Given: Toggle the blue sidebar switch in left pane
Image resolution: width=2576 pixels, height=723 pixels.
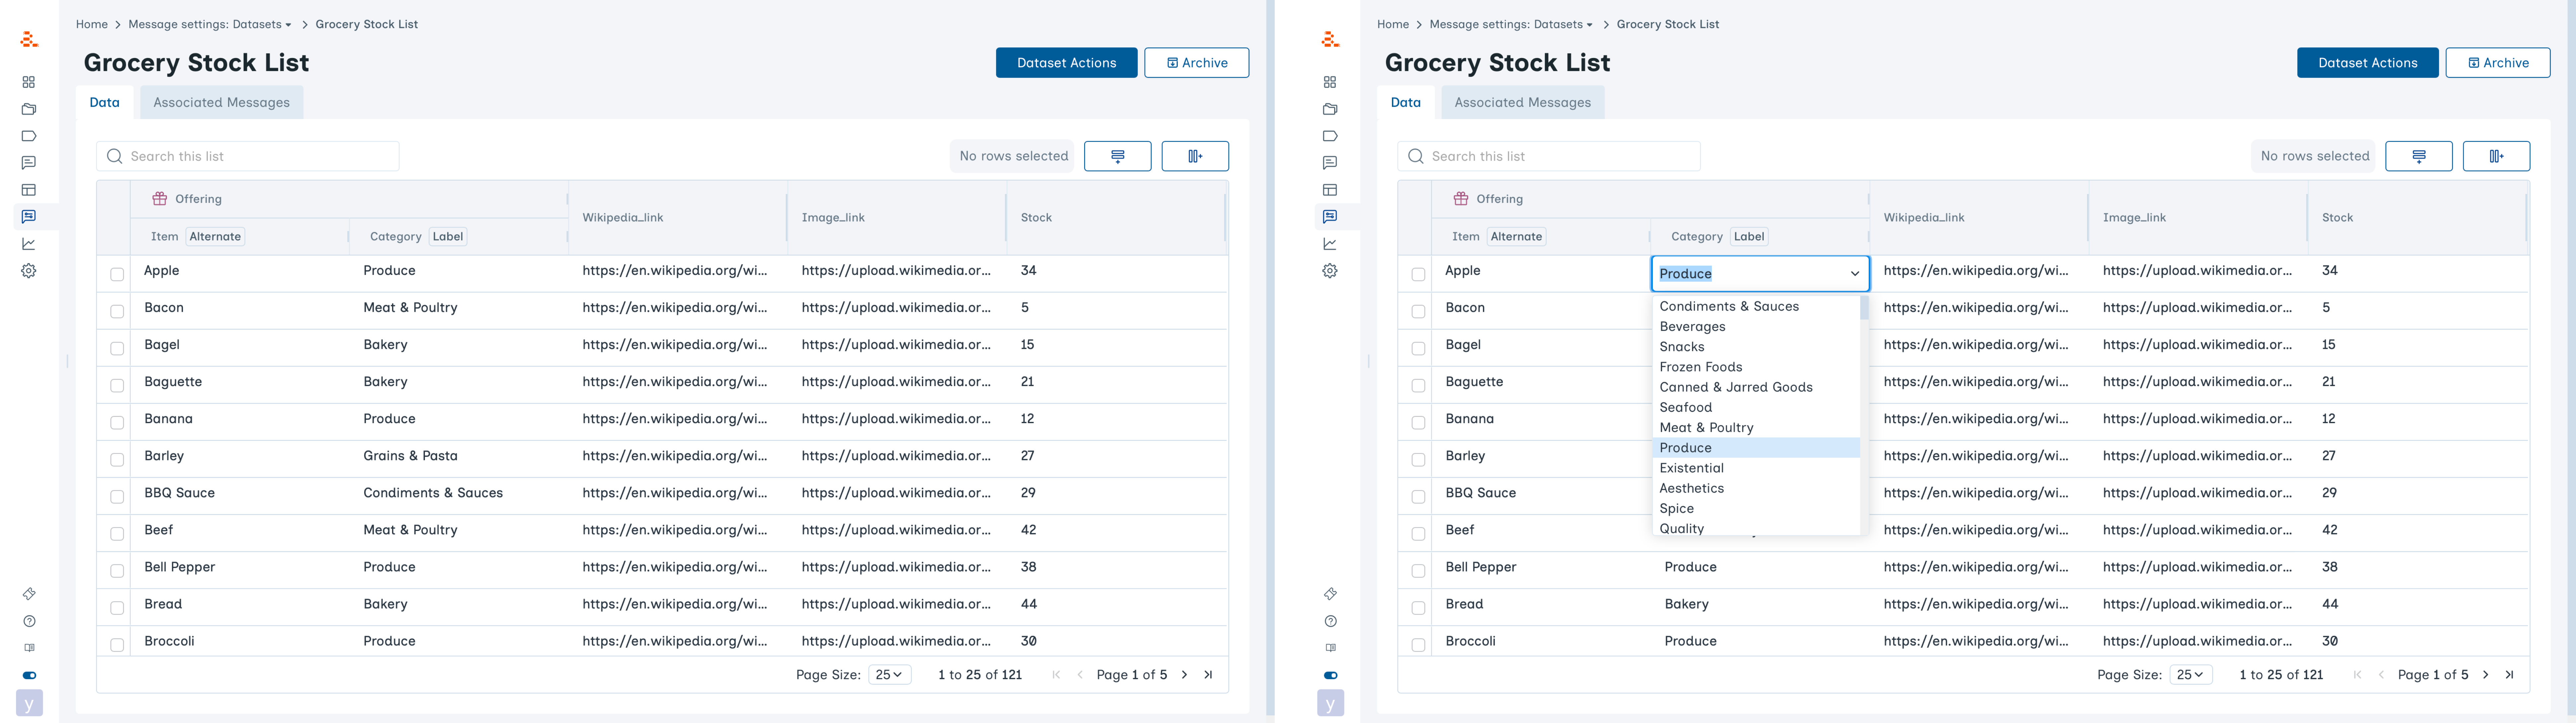Looking at the screenshot, I should coord(29,675).
